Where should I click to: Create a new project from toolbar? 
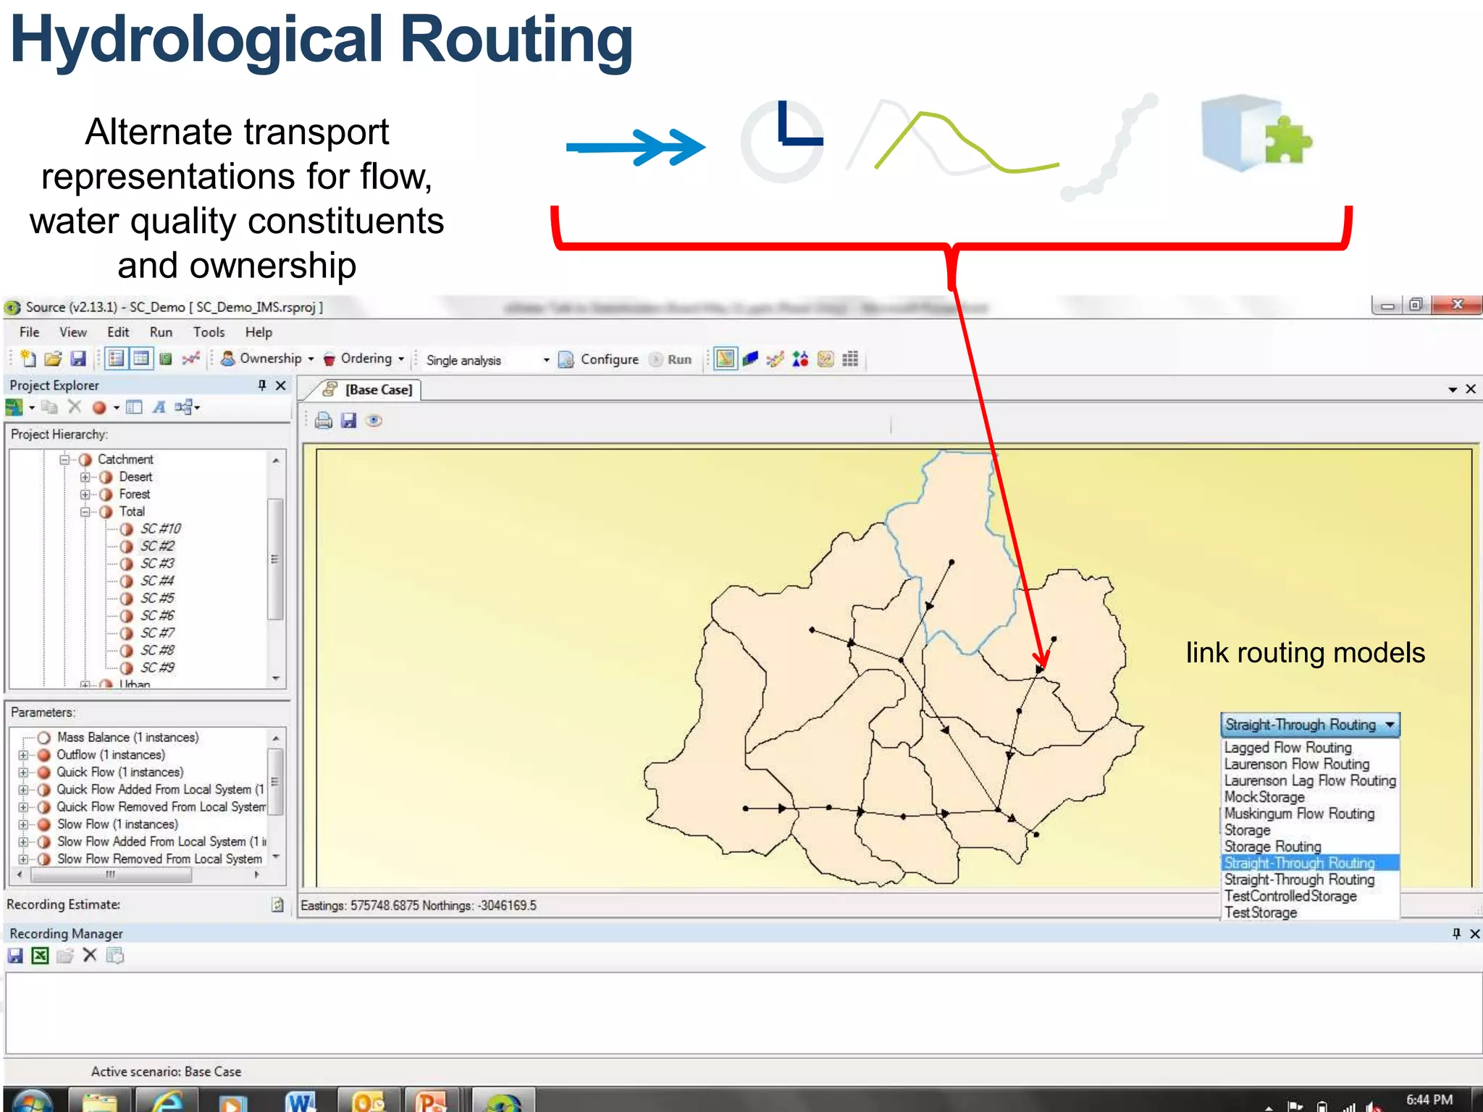coord(28,358)
